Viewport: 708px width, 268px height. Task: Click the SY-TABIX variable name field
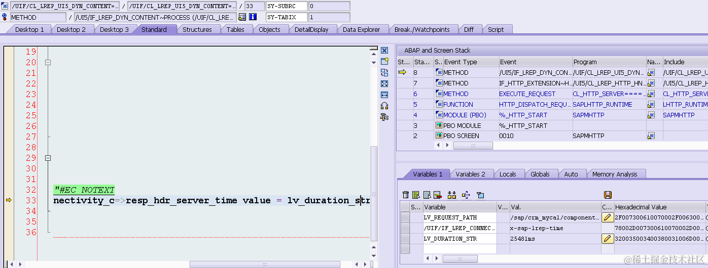pos(287,17)
